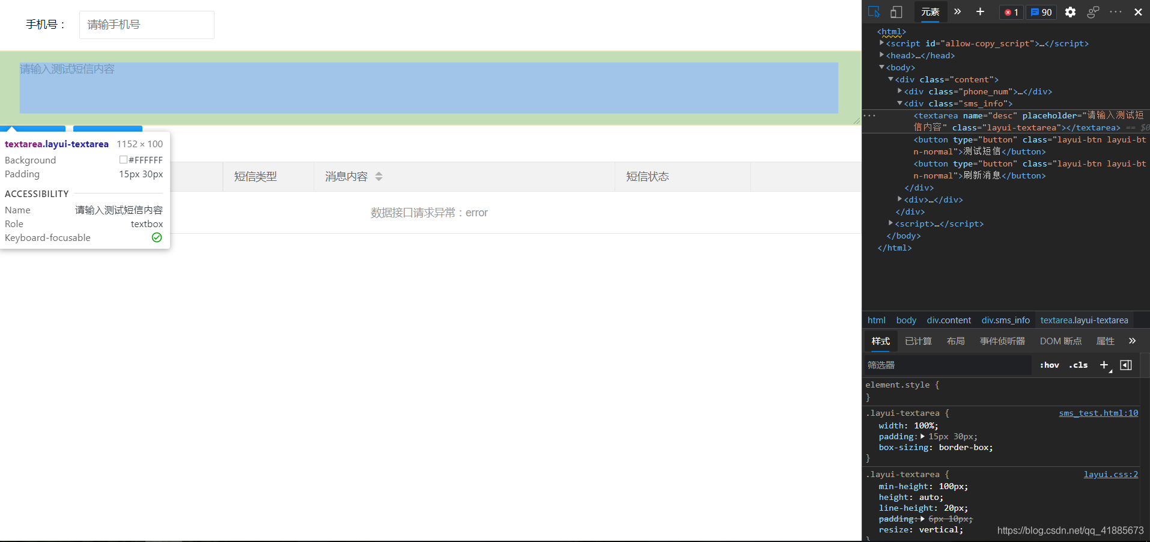Collapse the body node
This screenshot has height=542, width=1150.
[x=881, y=67]
